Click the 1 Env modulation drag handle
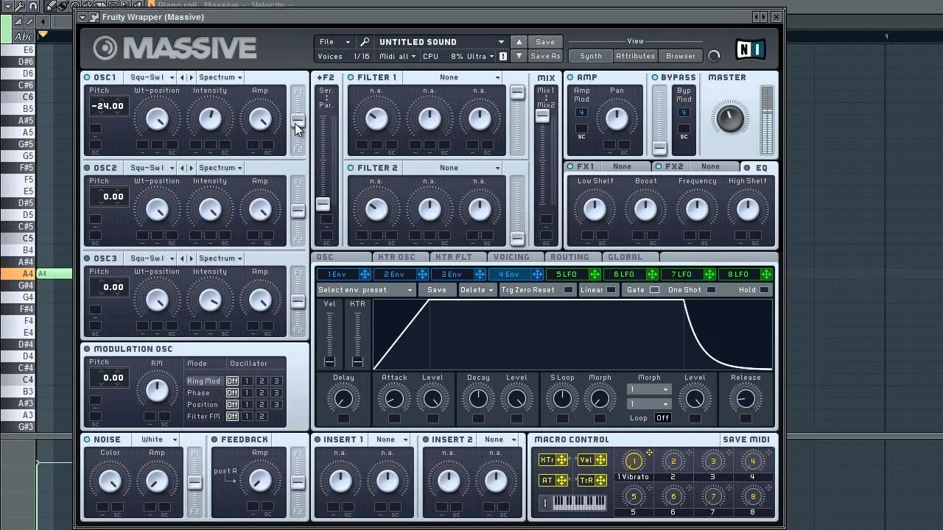Screen dimensions: 943x530 click(365, 274)
